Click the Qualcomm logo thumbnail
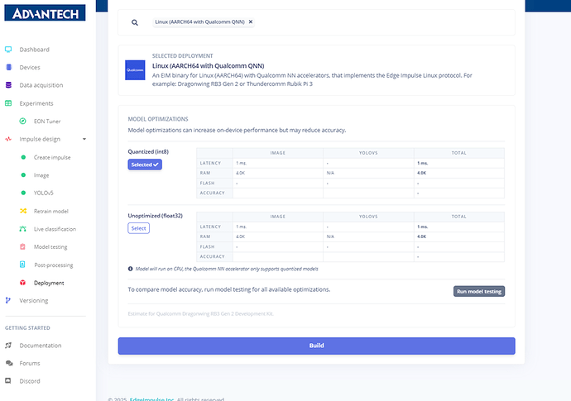 pos(135,70)
